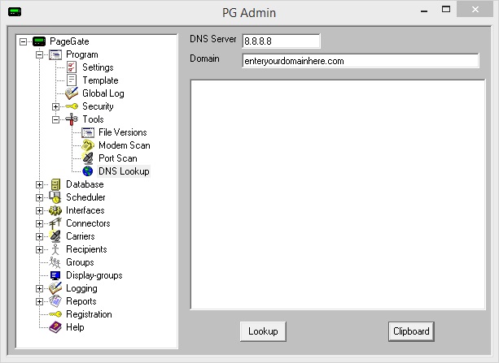Select the Display-groups tree label
This screenshot has height=363, width=499.
[x=94, y=275]
